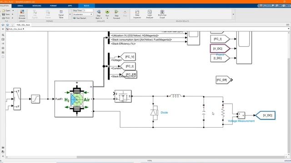This screenshot has width=291, height=163.
Task: Select the capacitor block
Action: (204, 112)
